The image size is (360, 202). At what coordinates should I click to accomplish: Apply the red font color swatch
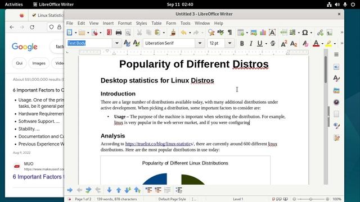click(x=316, y=43)
